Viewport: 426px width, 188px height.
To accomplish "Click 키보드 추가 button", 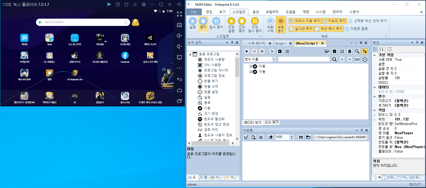I will [x=335, y=21].
